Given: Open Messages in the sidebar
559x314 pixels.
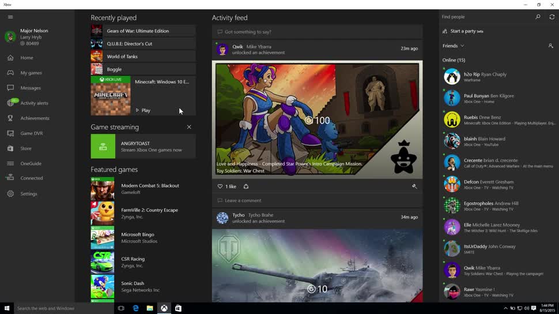Looking at the screenshot, I should (x=31, y=88).
